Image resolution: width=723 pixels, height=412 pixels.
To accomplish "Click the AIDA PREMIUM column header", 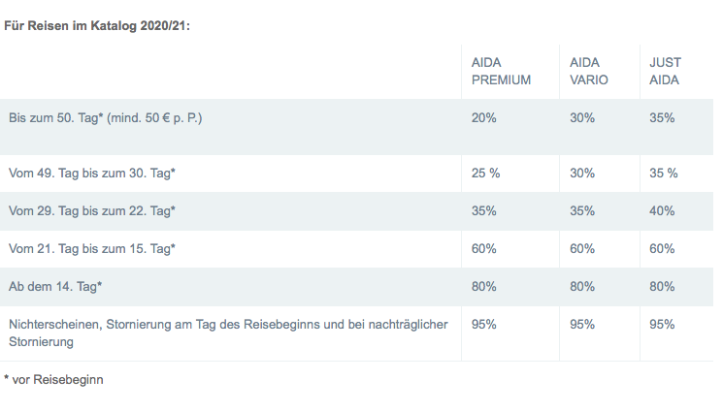I will [x=501, y=71].
